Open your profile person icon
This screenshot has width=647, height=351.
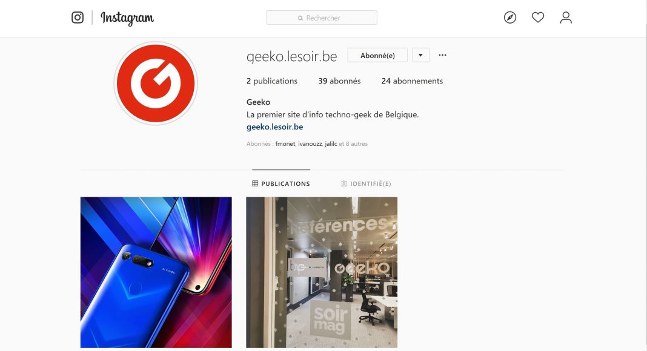pos(566,18)
